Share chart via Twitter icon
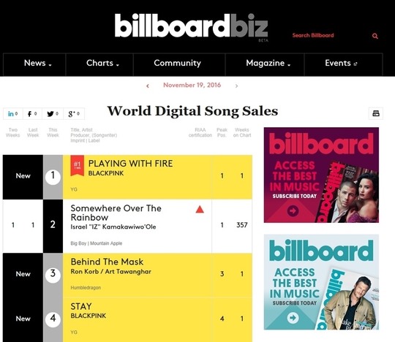 [x=53, y=114]
